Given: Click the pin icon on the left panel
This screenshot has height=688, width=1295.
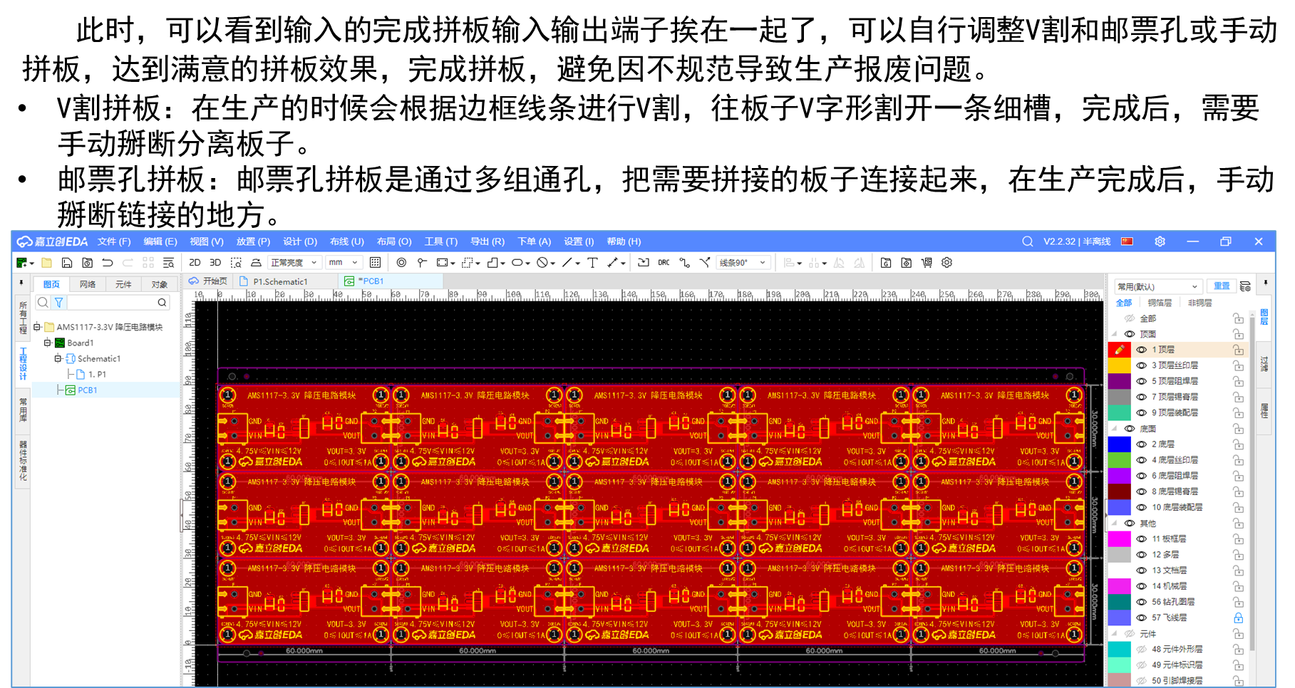Looking at the screenshot, I should tap(21, 283).
